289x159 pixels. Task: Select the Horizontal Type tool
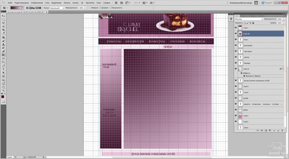[x=3, y=69]
